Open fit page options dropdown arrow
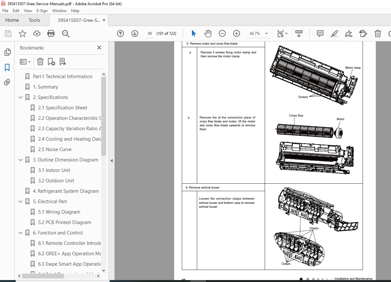Viewport: 391px width, 282px height. tap(286, 34)
